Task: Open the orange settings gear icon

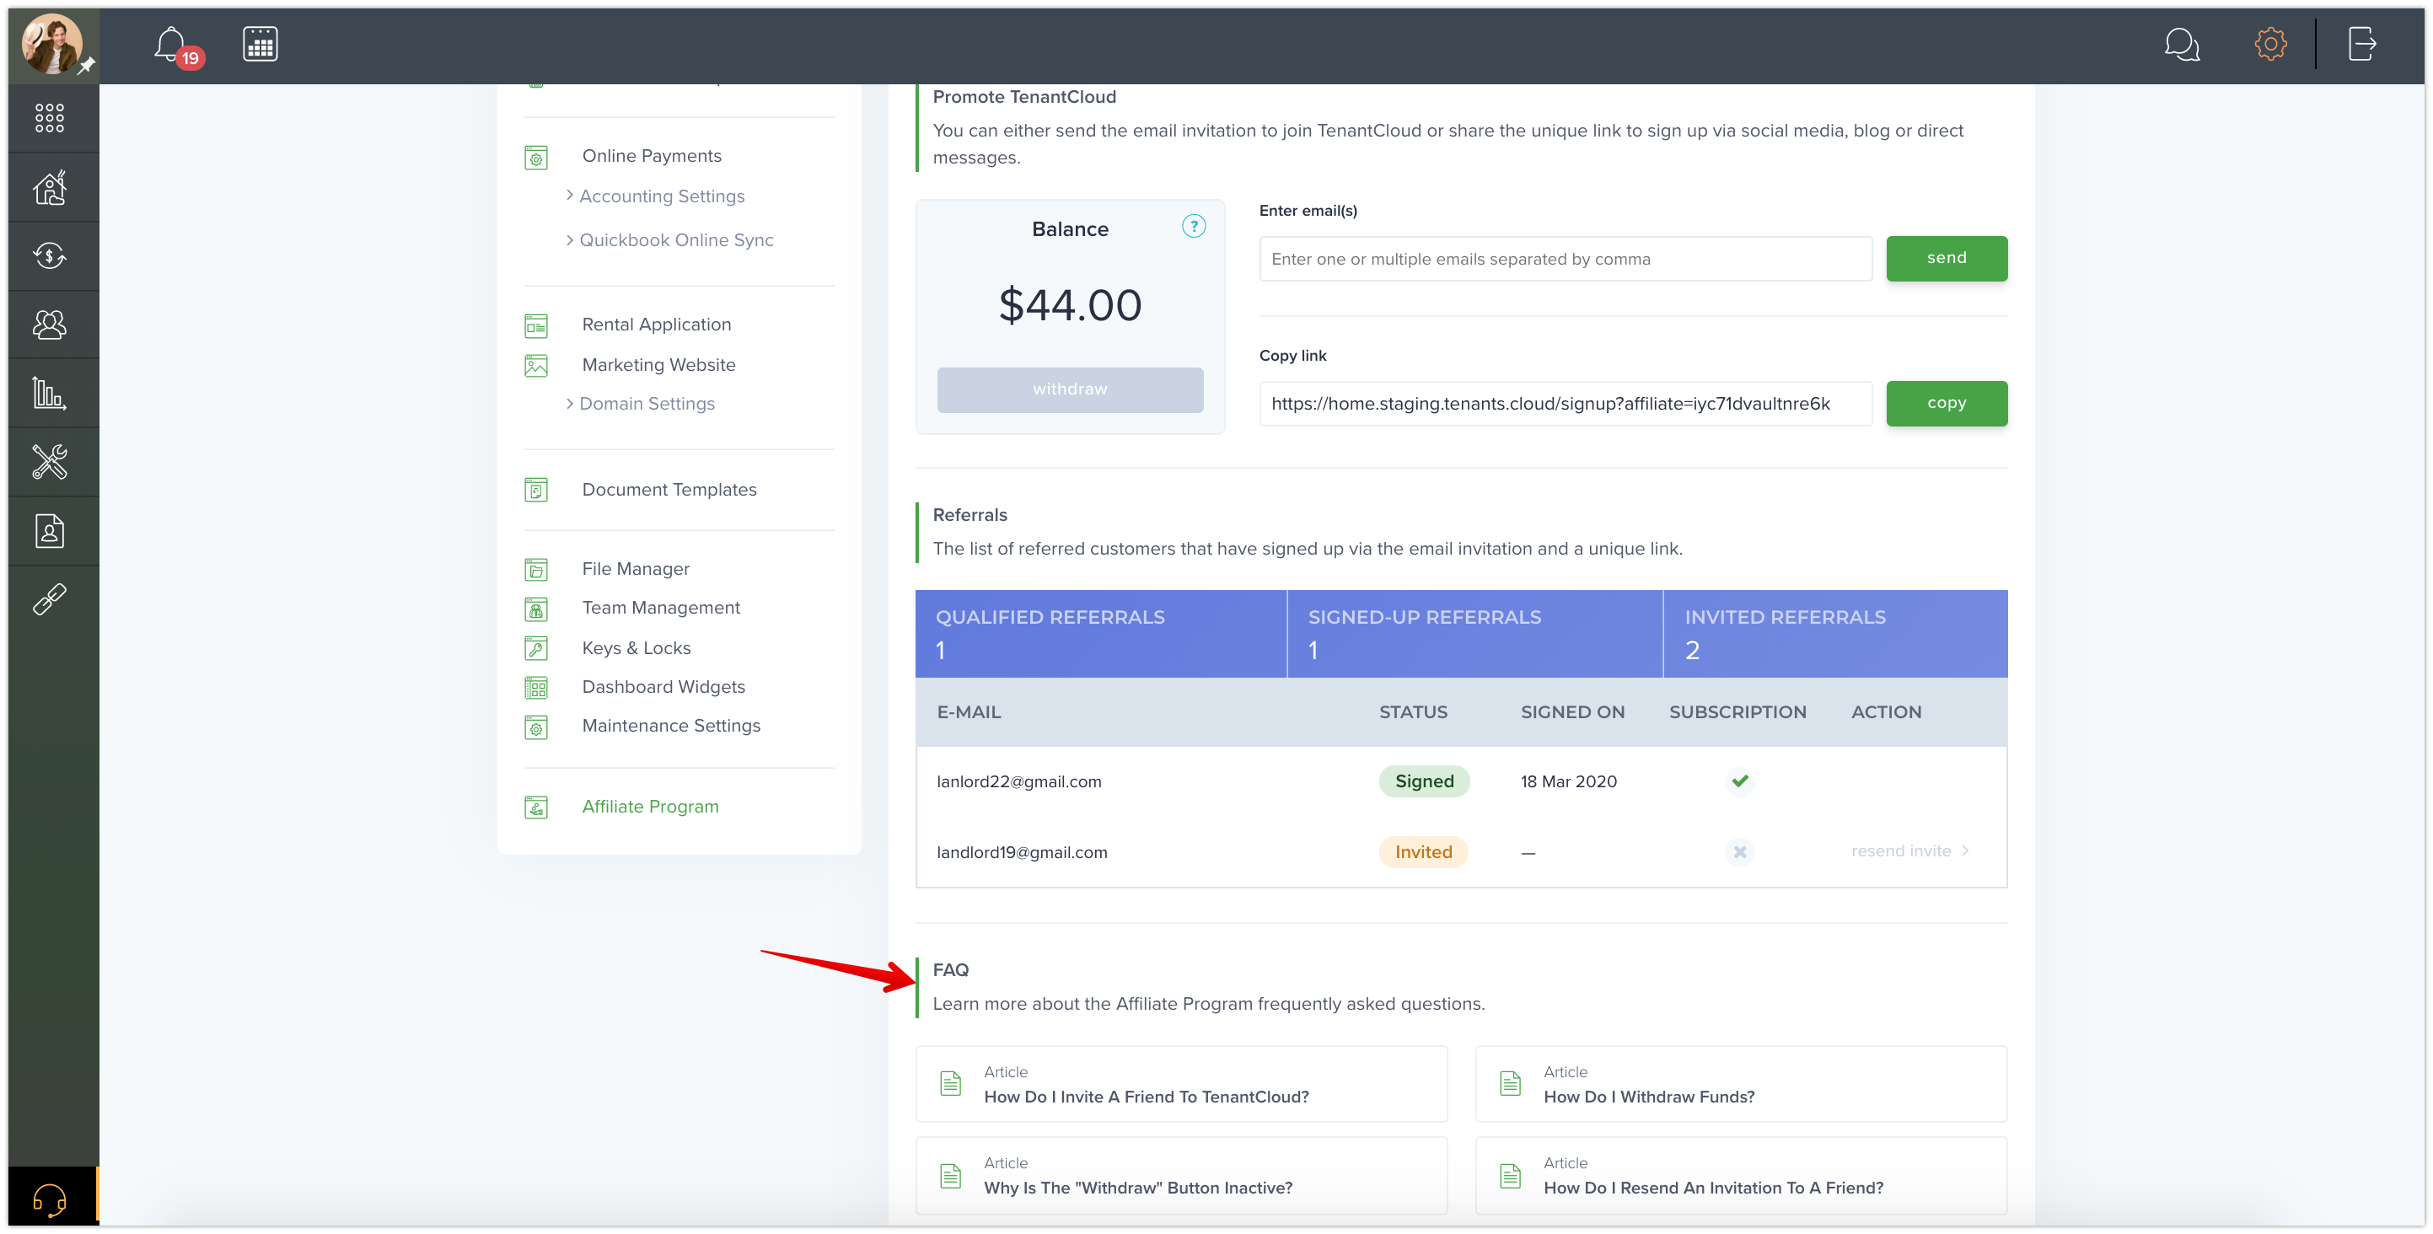Action: pos(2269,44)
